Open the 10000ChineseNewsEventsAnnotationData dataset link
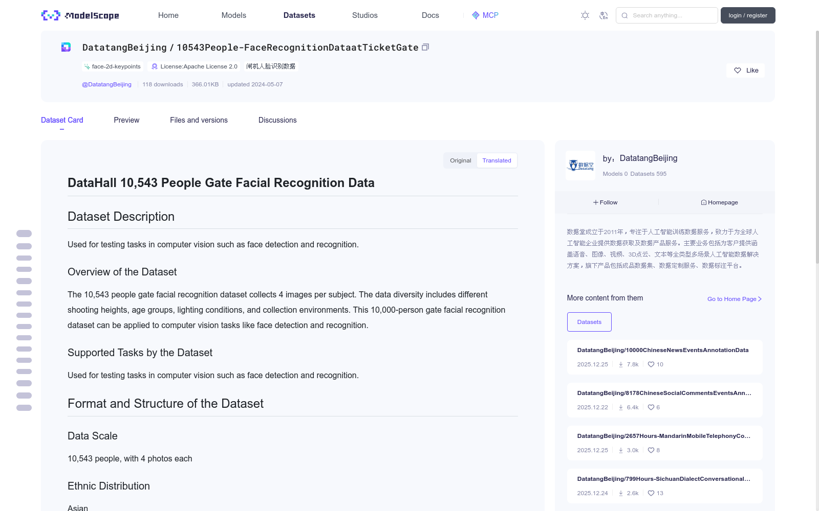 pyautogui.click(x=663, y=350)
